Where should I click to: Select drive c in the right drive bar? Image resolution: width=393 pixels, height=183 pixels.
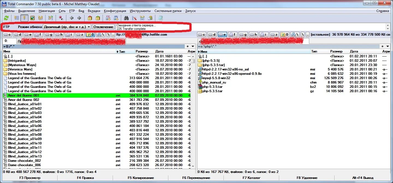click(x=202, y=35)
